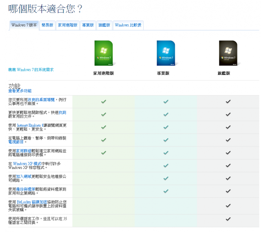Click the 專業版 checkmark in the 開啟程式 row

[x=166, y=114]
